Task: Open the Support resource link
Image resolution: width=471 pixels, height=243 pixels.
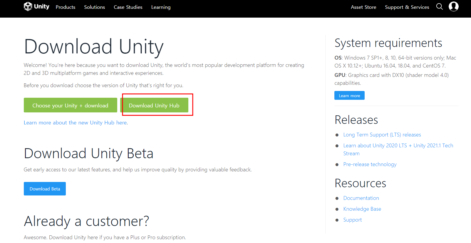Action: pyautogui.click(x=353, y=220)
